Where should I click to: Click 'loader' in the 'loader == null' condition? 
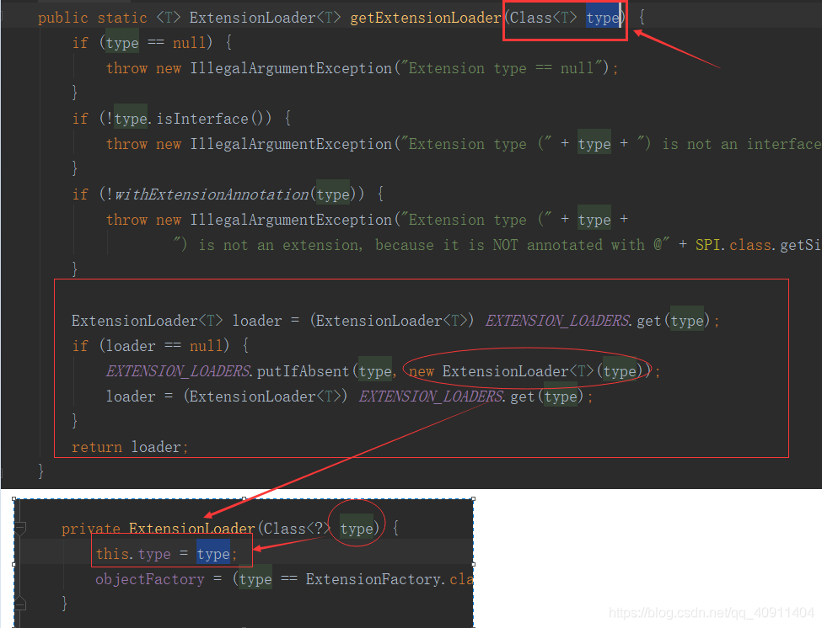[131, 346]
